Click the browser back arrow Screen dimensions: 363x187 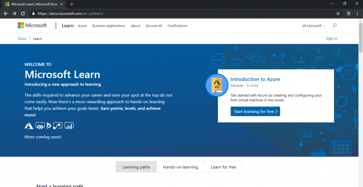tap(6, 14)
